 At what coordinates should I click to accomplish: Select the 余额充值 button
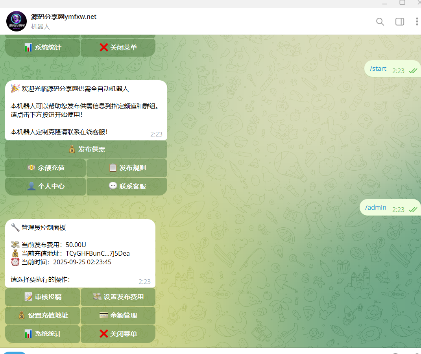click(46, 168)
